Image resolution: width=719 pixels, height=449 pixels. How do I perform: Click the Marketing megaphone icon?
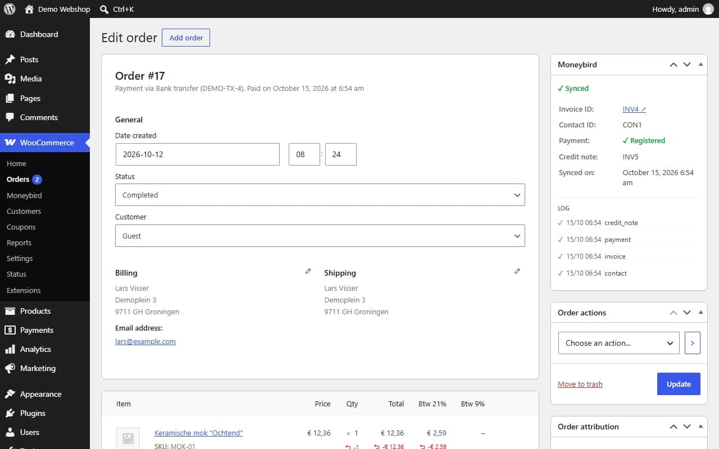[x=10, y=368]
